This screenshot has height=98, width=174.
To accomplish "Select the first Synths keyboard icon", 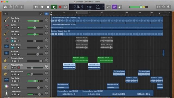I will point(7,26).
